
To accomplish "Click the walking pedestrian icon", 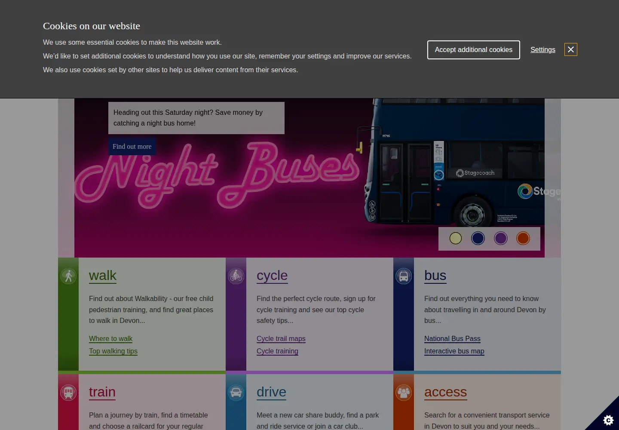I will point(68,276).
